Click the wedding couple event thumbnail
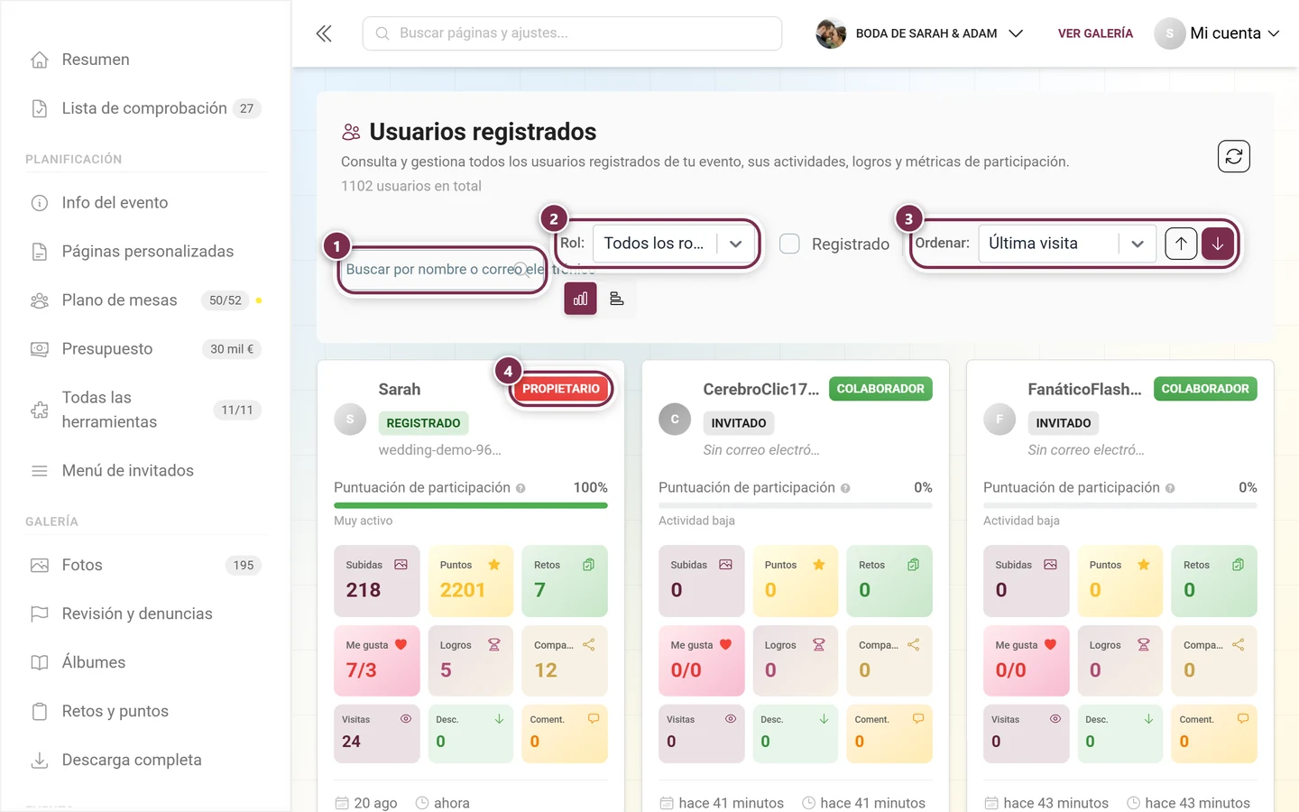The width and height of the screenshot is (1299, 812). coord(831,33)
